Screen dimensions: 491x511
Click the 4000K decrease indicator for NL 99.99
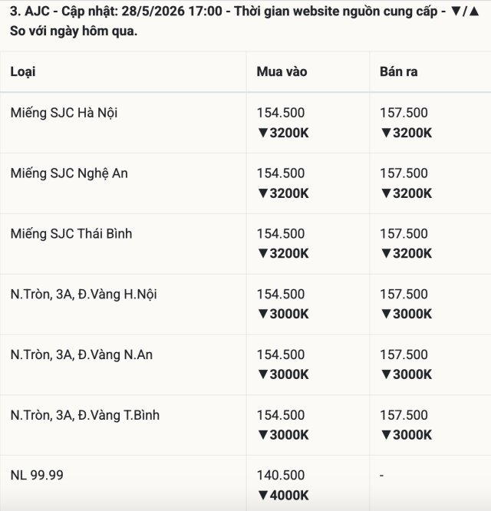point(283,496)
